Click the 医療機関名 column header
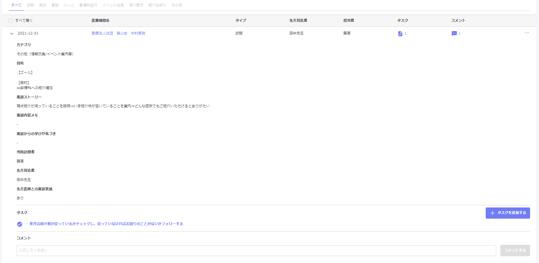 click(101, 20)
